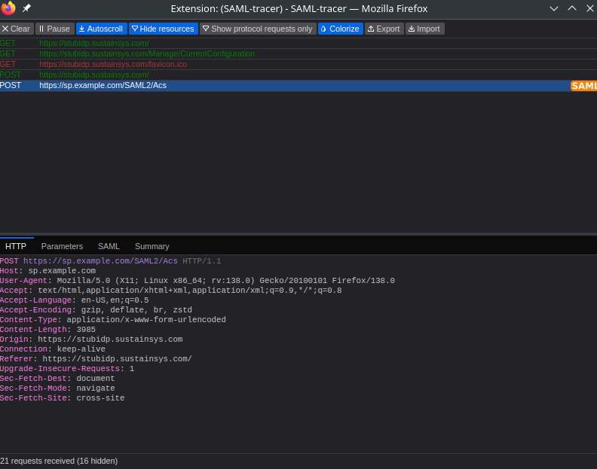Click the Content-Type header line
Image resolution: width=597 pixels, height=469 pixels.
pyautogui.click(x=113, y=320)
